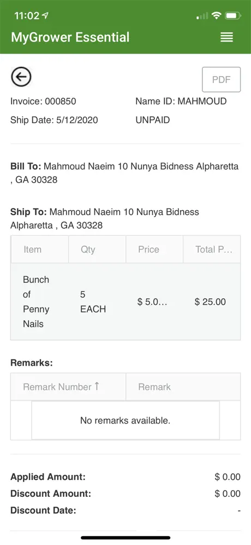Tap the battery status icon
251x545 pixels.
click(232, 16)
